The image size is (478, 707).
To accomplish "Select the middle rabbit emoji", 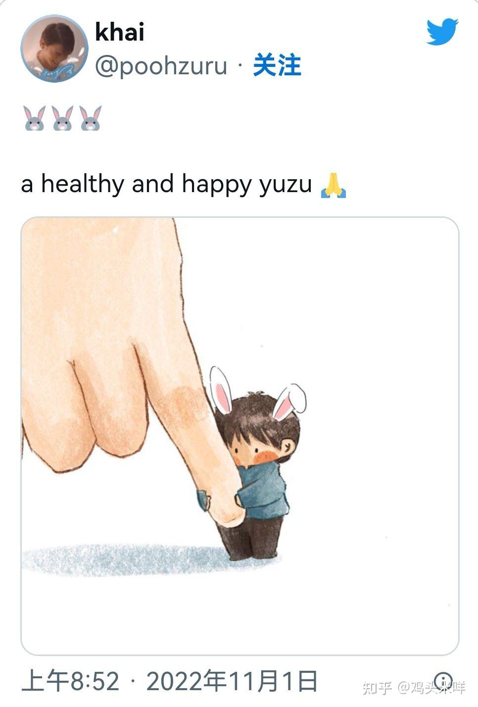I will tap(62, 118).
